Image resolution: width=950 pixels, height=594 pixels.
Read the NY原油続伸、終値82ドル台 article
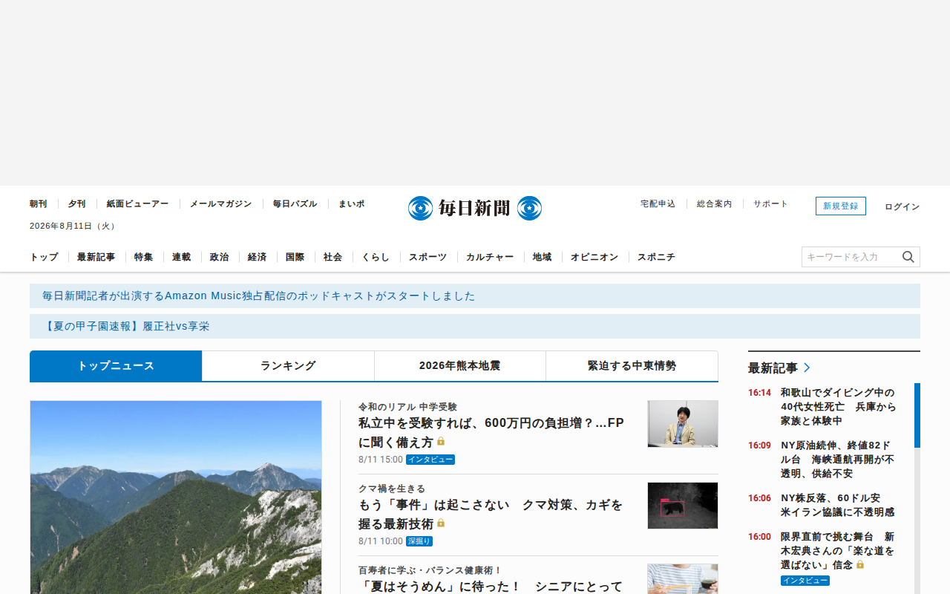click(x=839, y=459)
